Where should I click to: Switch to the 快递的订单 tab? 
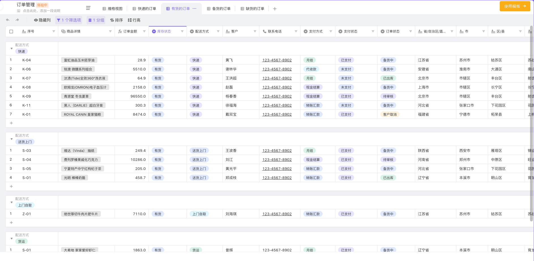tap(144, 9)
